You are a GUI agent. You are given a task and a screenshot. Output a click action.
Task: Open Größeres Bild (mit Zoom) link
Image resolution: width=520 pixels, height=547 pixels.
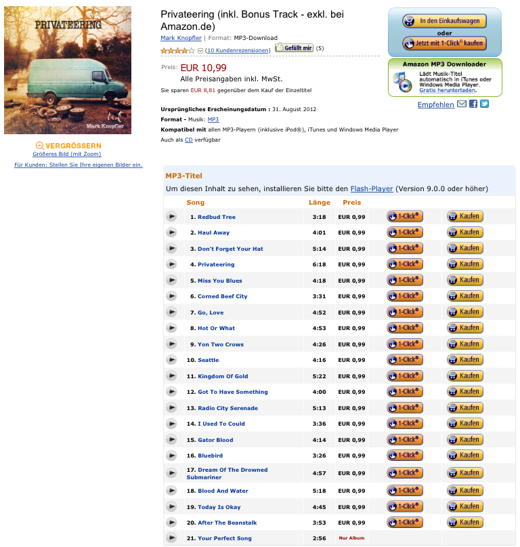coord(67,154)
